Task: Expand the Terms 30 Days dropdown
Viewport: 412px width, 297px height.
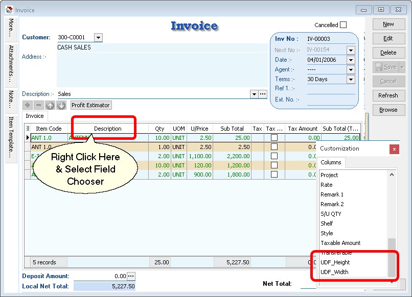Action: click(x=351, y=79)
